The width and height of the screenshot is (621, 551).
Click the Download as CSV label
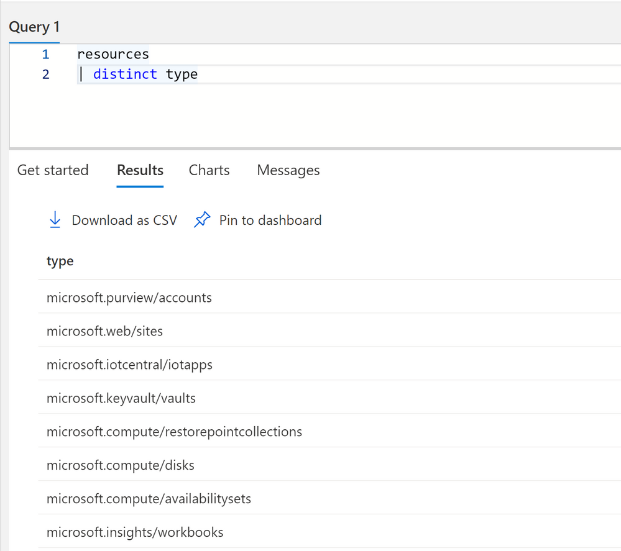click(124, 220)
